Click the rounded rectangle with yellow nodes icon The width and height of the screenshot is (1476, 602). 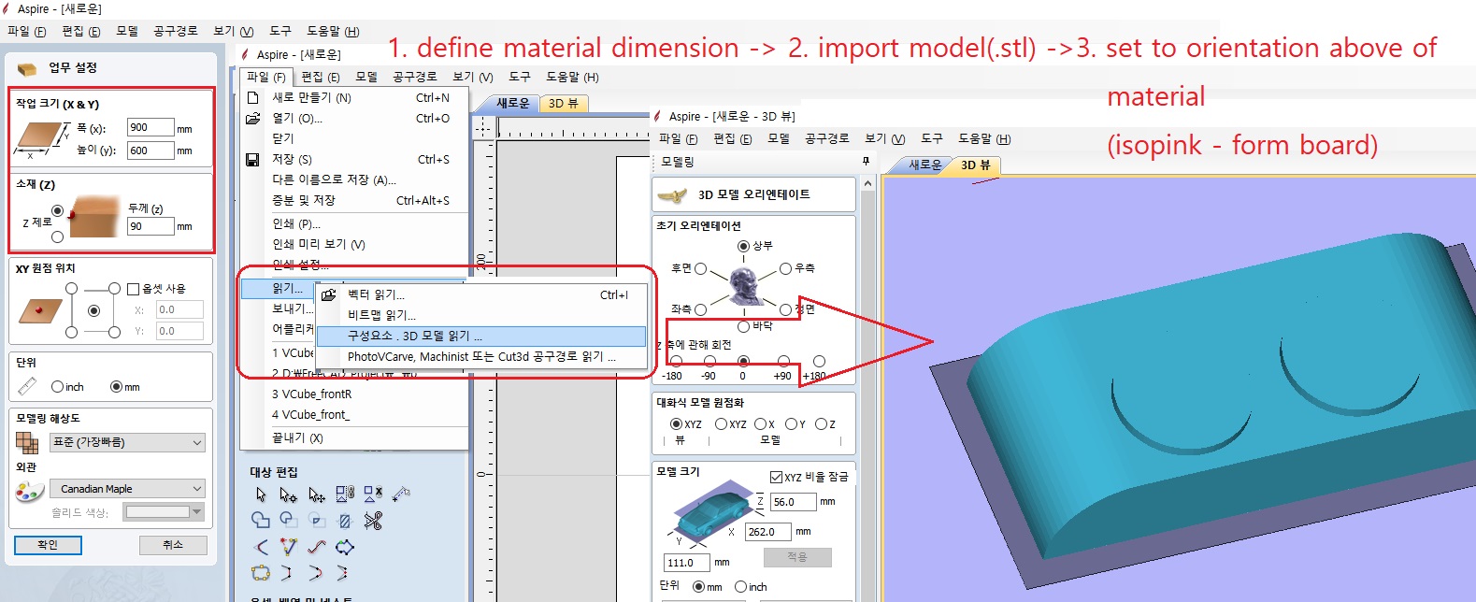coord(261,573)
